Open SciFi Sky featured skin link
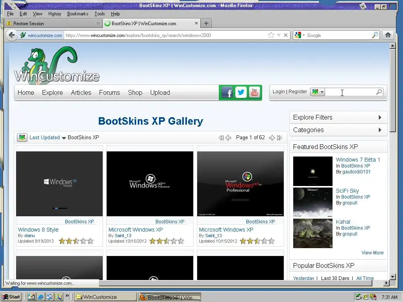Viewport: 403px width, 302px height. click(347, 191)
